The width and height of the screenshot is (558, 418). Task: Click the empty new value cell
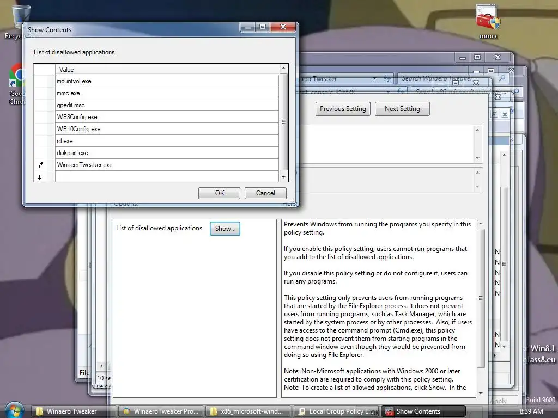[167, 177]
